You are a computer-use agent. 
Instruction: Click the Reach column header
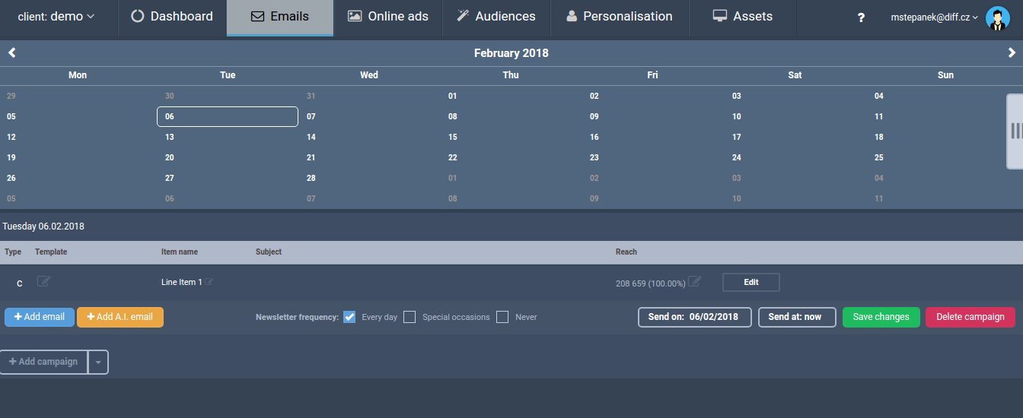click(626, 252)
